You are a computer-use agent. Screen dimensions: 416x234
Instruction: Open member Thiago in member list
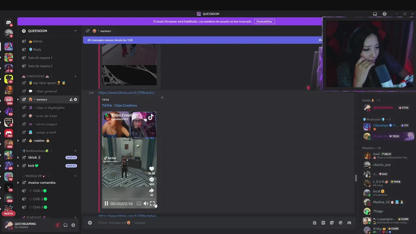coord(387,211)
